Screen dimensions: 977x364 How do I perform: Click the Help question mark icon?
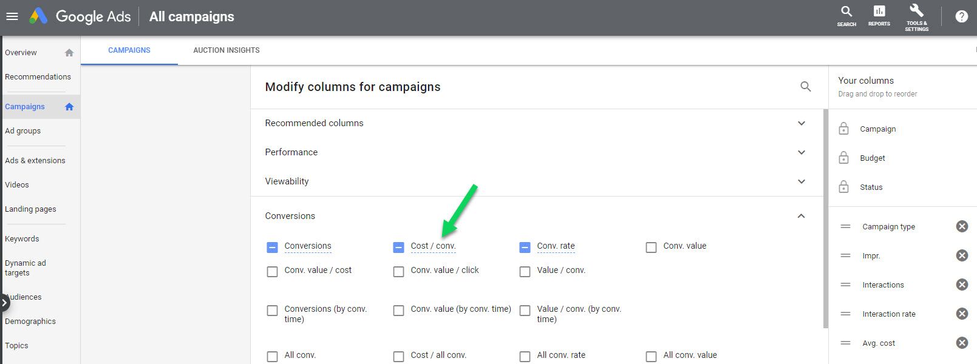click(962, 16)
